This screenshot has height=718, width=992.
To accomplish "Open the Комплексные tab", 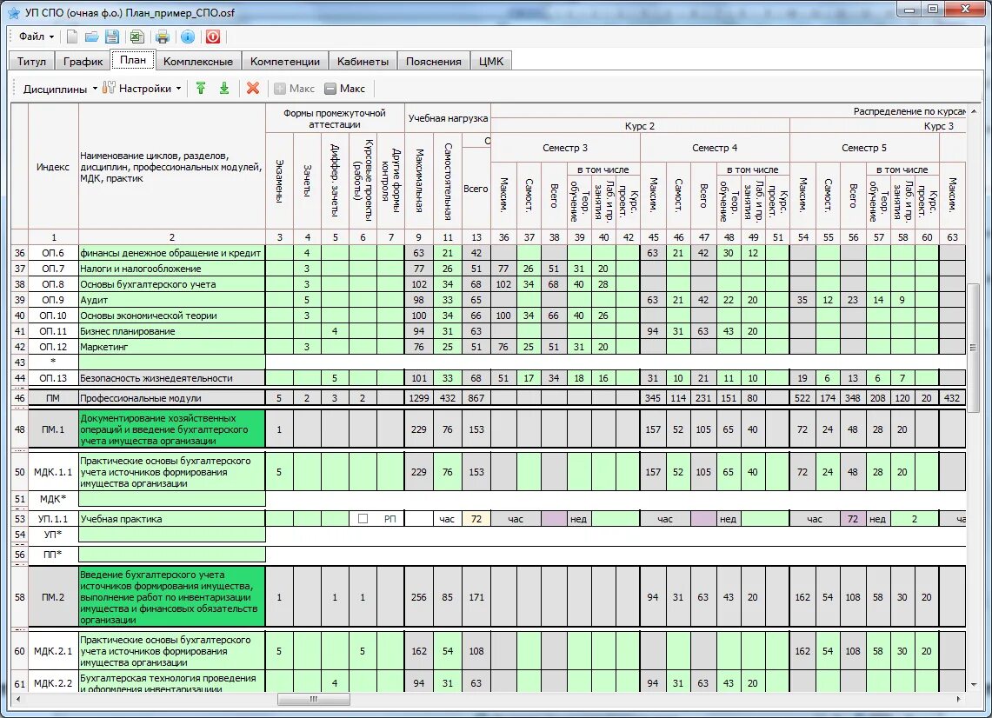I will 198,62.
